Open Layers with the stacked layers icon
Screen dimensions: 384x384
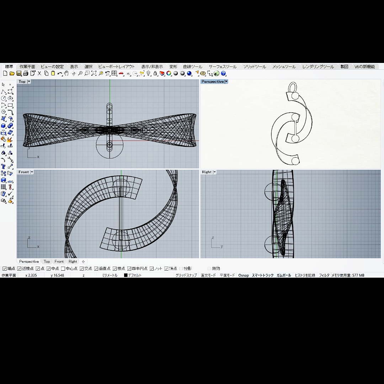(x=162, y=74)
